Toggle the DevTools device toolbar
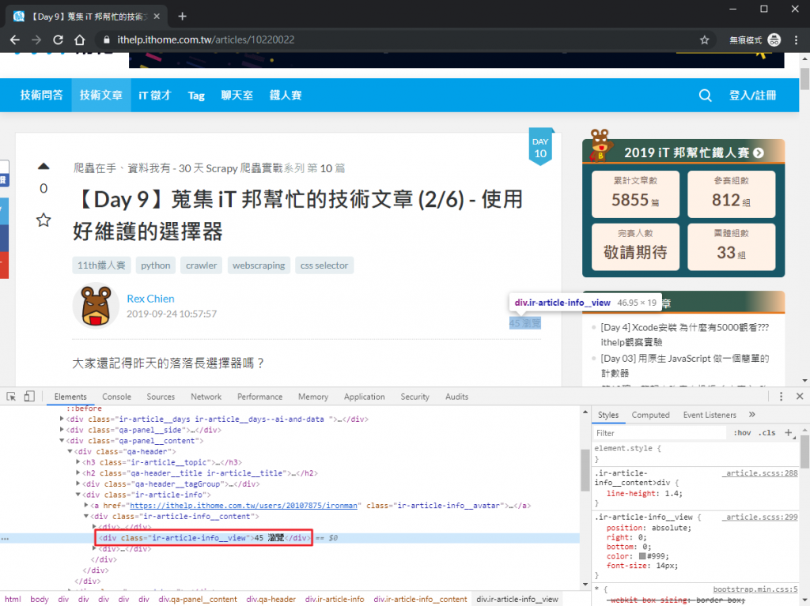Screen dimensions: 810x606 29,397
